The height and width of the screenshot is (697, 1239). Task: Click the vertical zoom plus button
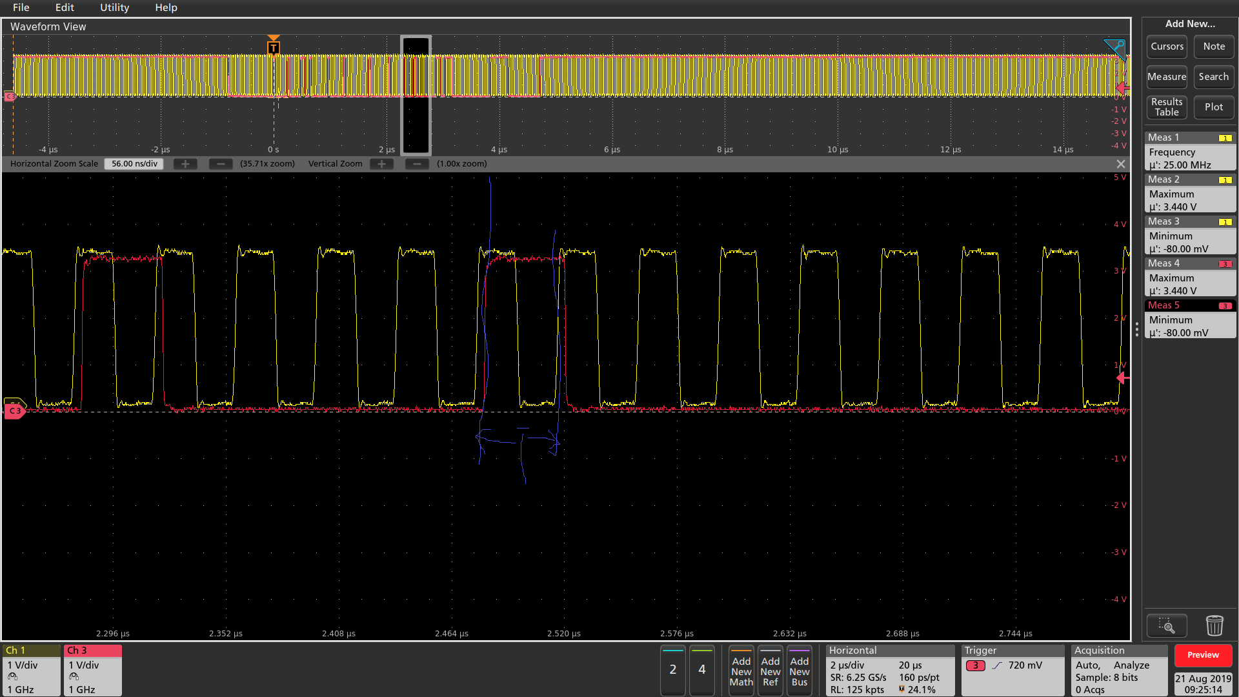(381, 164)
